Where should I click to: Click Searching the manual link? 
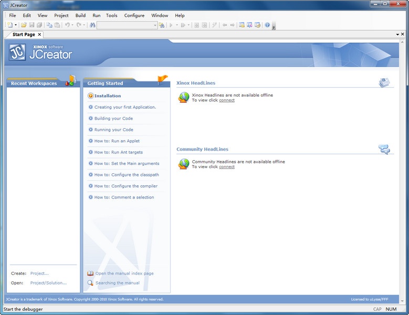(x=118, y=282)
